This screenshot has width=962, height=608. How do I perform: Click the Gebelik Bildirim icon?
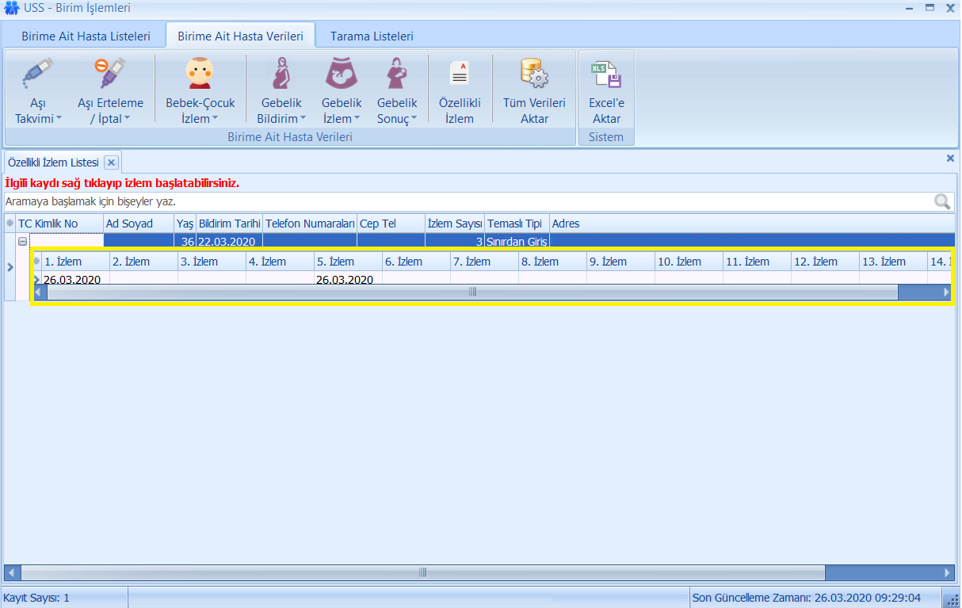coord(281,74)
